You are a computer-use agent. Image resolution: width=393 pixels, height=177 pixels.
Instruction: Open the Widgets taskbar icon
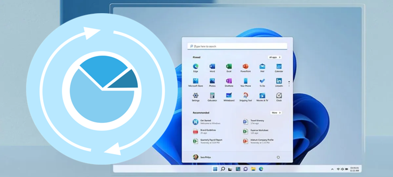[238, 169]
